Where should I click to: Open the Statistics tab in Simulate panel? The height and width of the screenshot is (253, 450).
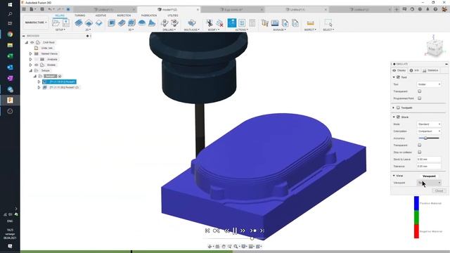click(430, 70)
